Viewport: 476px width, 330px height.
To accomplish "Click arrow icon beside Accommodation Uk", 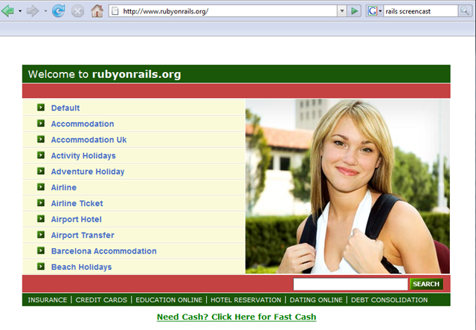I will [x=41, y=139].
